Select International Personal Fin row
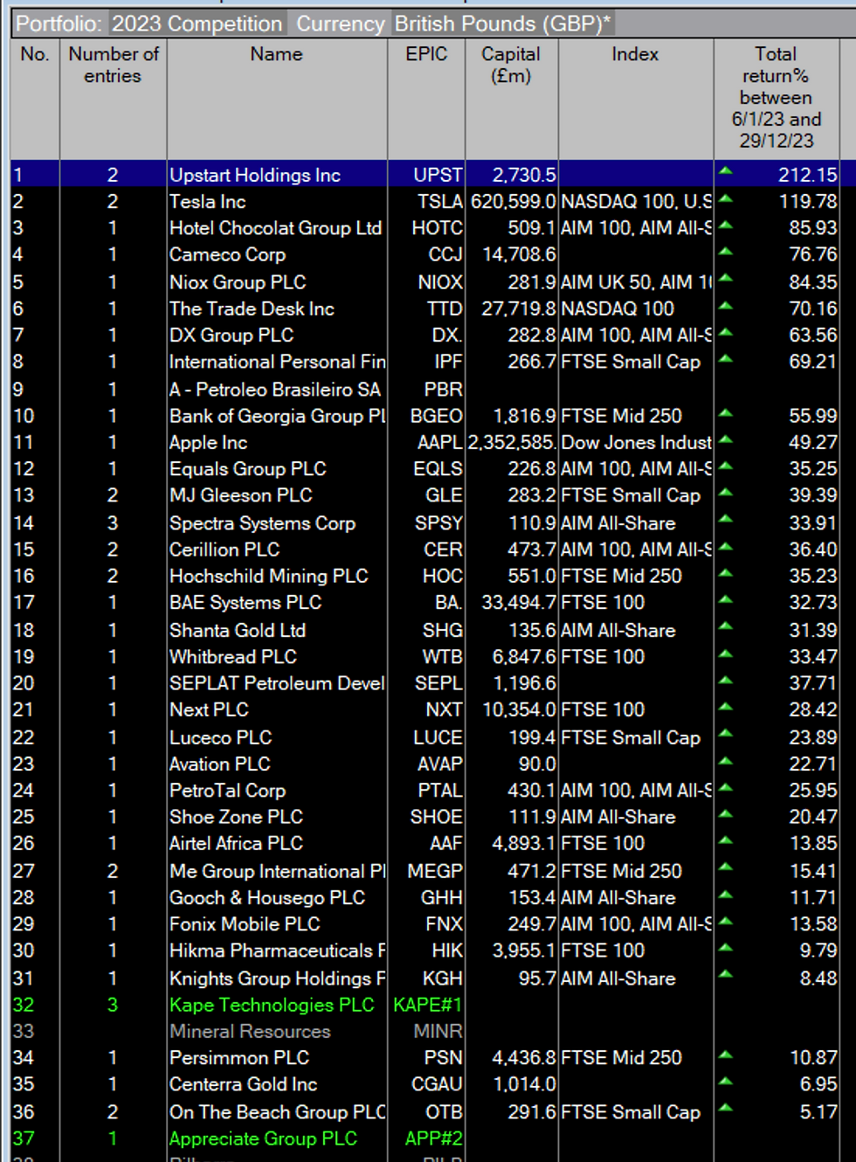Viewport: 856px width, 1162px height. [425, 361]
